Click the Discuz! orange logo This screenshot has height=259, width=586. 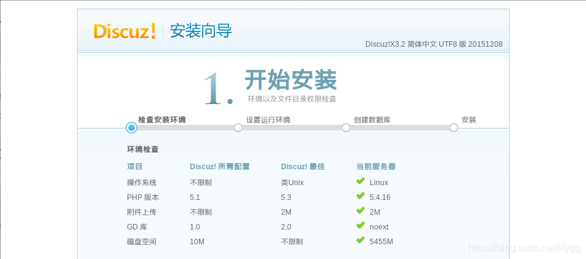click(124, 31)
